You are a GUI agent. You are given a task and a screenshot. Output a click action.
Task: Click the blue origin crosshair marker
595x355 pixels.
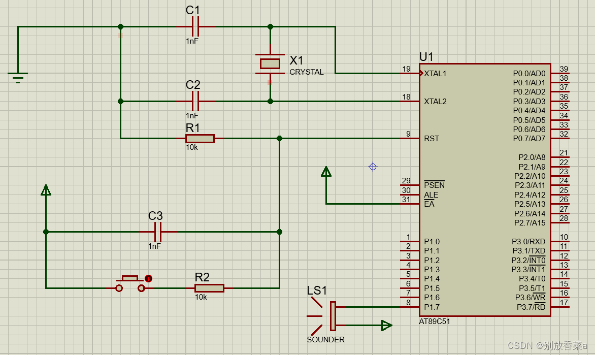373,167
